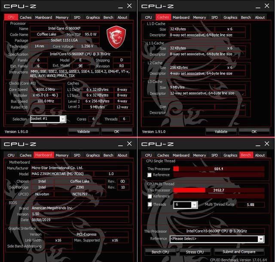
Task: Click Southbridge value Z390
Action: tap(80, 187)
